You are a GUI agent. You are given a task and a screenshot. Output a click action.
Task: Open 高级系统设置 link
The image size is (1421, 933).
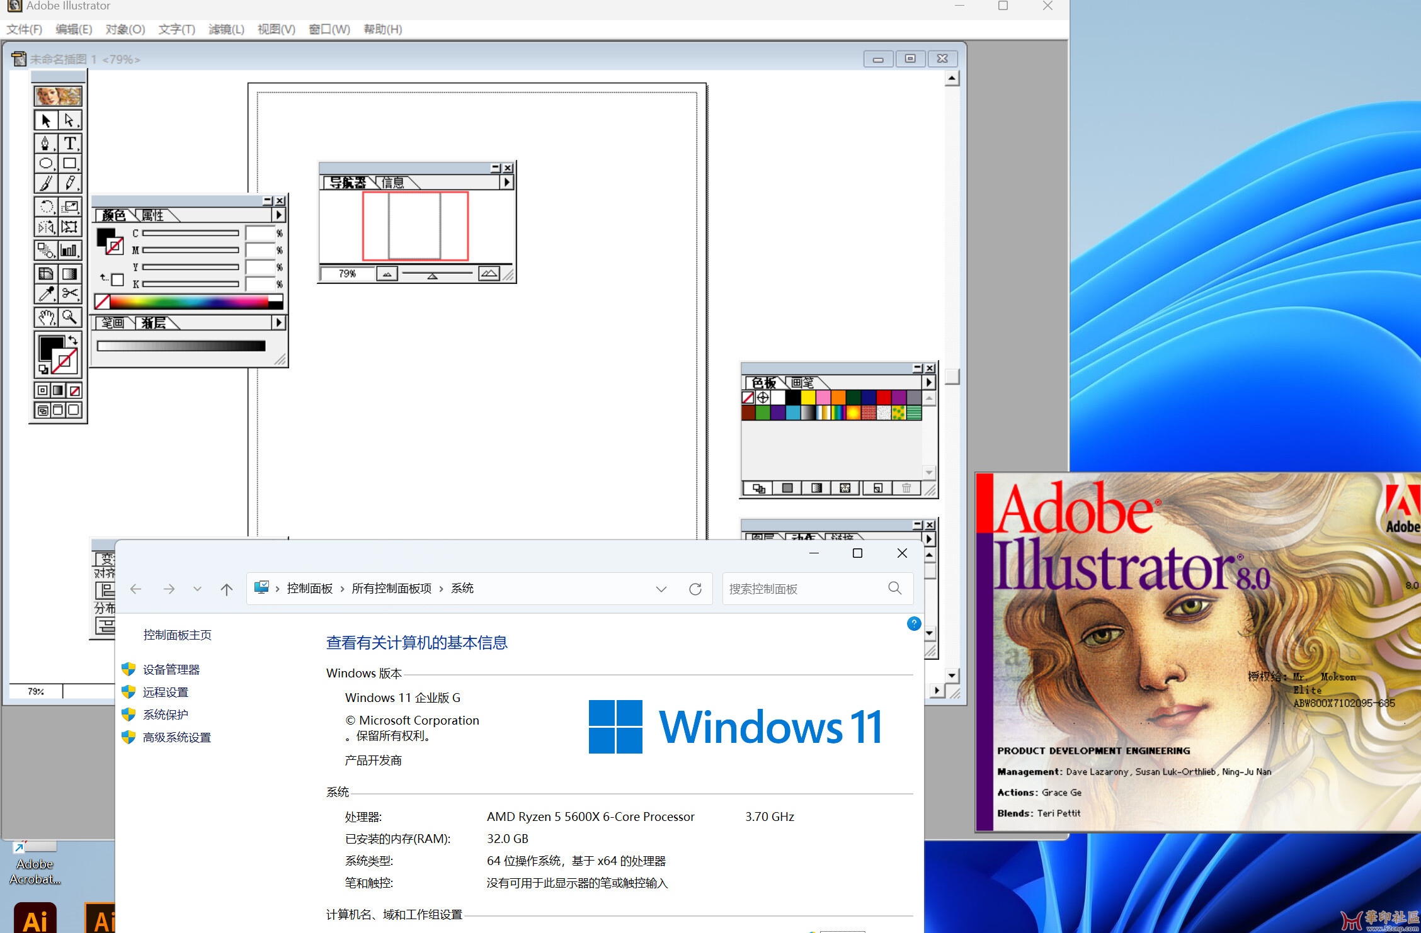click(176, 737)
